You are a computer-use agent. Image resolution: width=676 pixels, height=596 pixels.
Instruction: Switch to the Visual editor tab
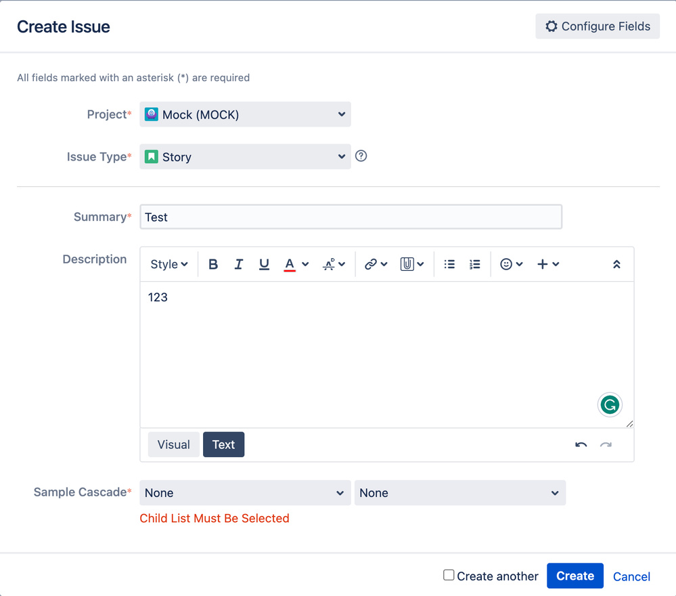[174, 444]
